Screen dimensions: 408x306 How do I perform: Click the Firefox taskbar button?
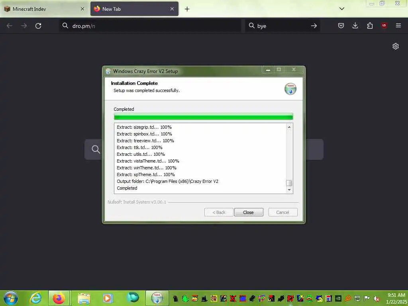click(x=59, y=298)
